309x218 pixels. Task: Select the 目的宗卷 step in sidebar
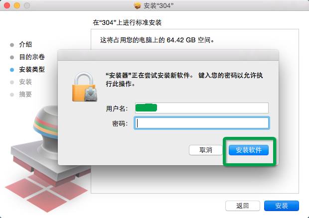(x=32, y=57)
